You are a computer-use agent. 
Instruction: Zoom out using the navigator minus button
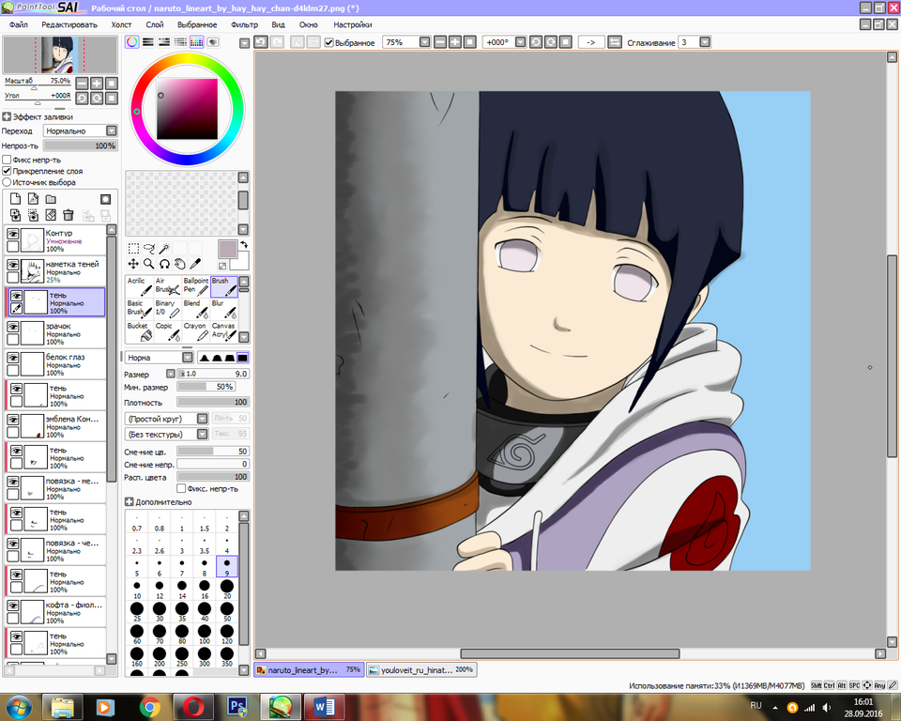(83, 84)
